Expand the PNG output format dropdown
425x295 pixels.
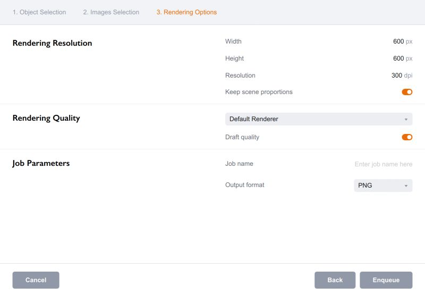[x=382, y=186]
